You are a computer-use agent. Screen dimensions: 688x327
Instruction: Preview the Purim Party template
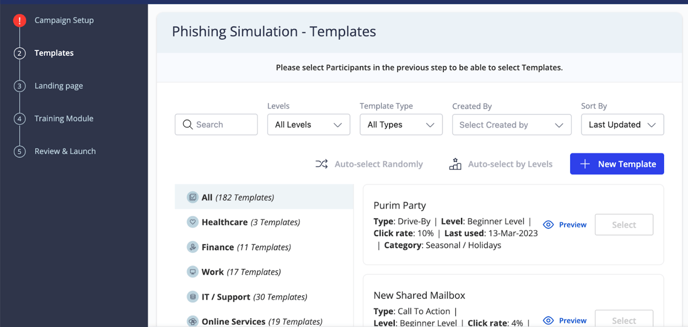pyautogui.click(x=565, y=225)
